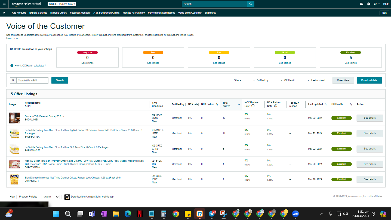
Task: See listings under the Very poor card
Action: point(87,63)
